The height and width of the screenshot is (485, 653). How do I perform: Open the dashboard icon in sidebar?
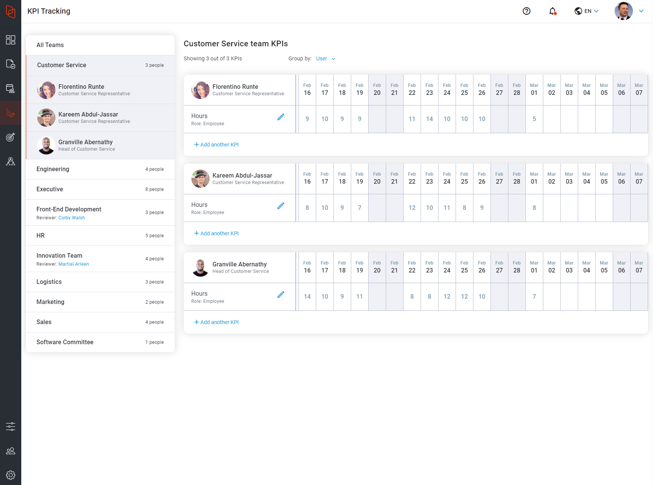point(11,40)
